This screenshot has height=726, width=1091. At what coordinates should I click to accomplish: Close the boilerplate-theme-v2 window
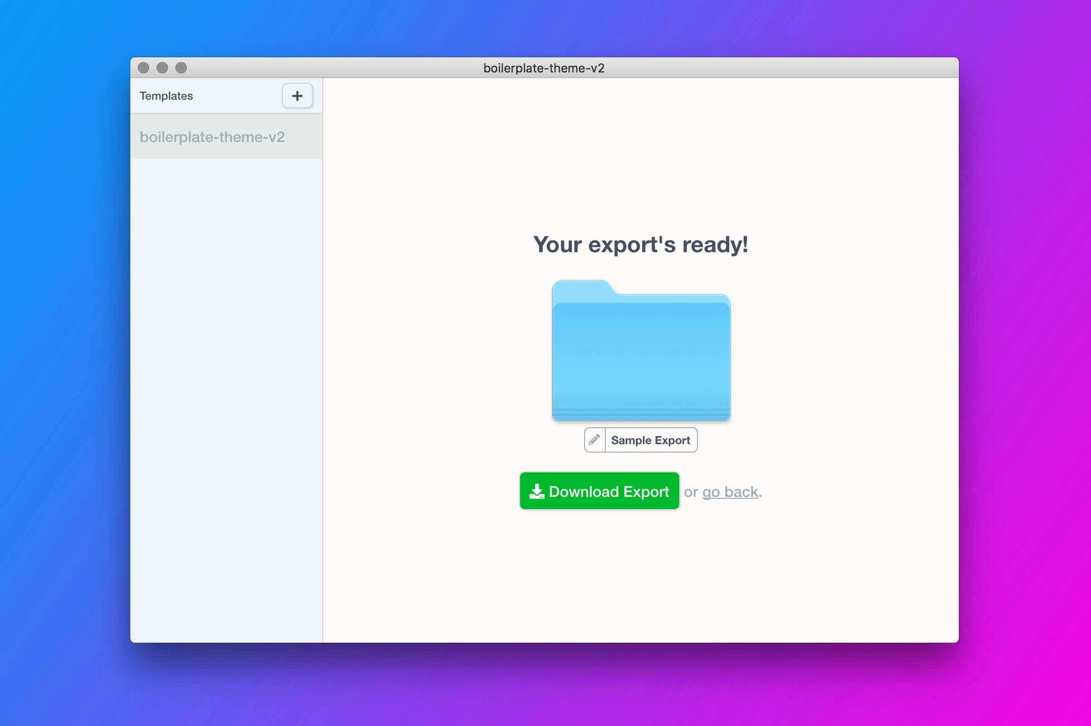coord(144,68)
